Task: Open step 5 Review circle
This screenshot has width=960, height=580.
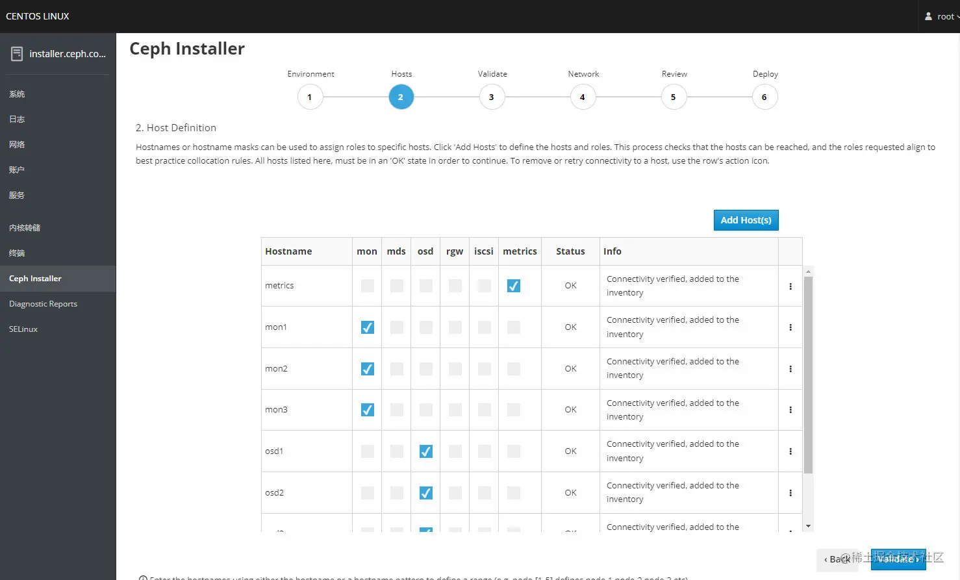Action: coord(674,97)
